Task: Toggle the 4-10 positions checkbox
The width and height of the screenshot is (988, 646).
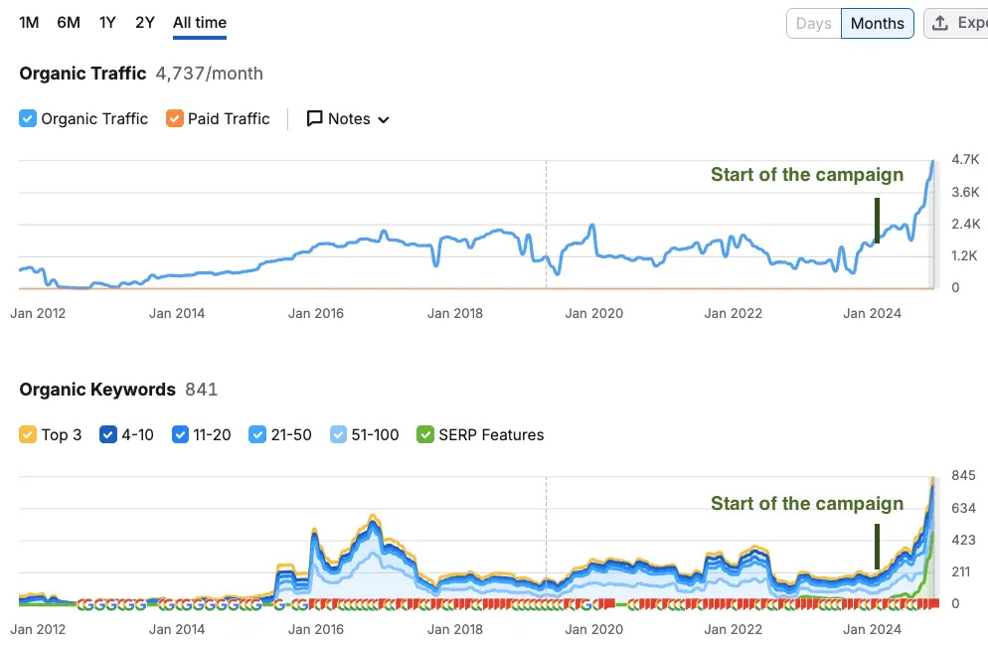Action: (x=108, y=435)
